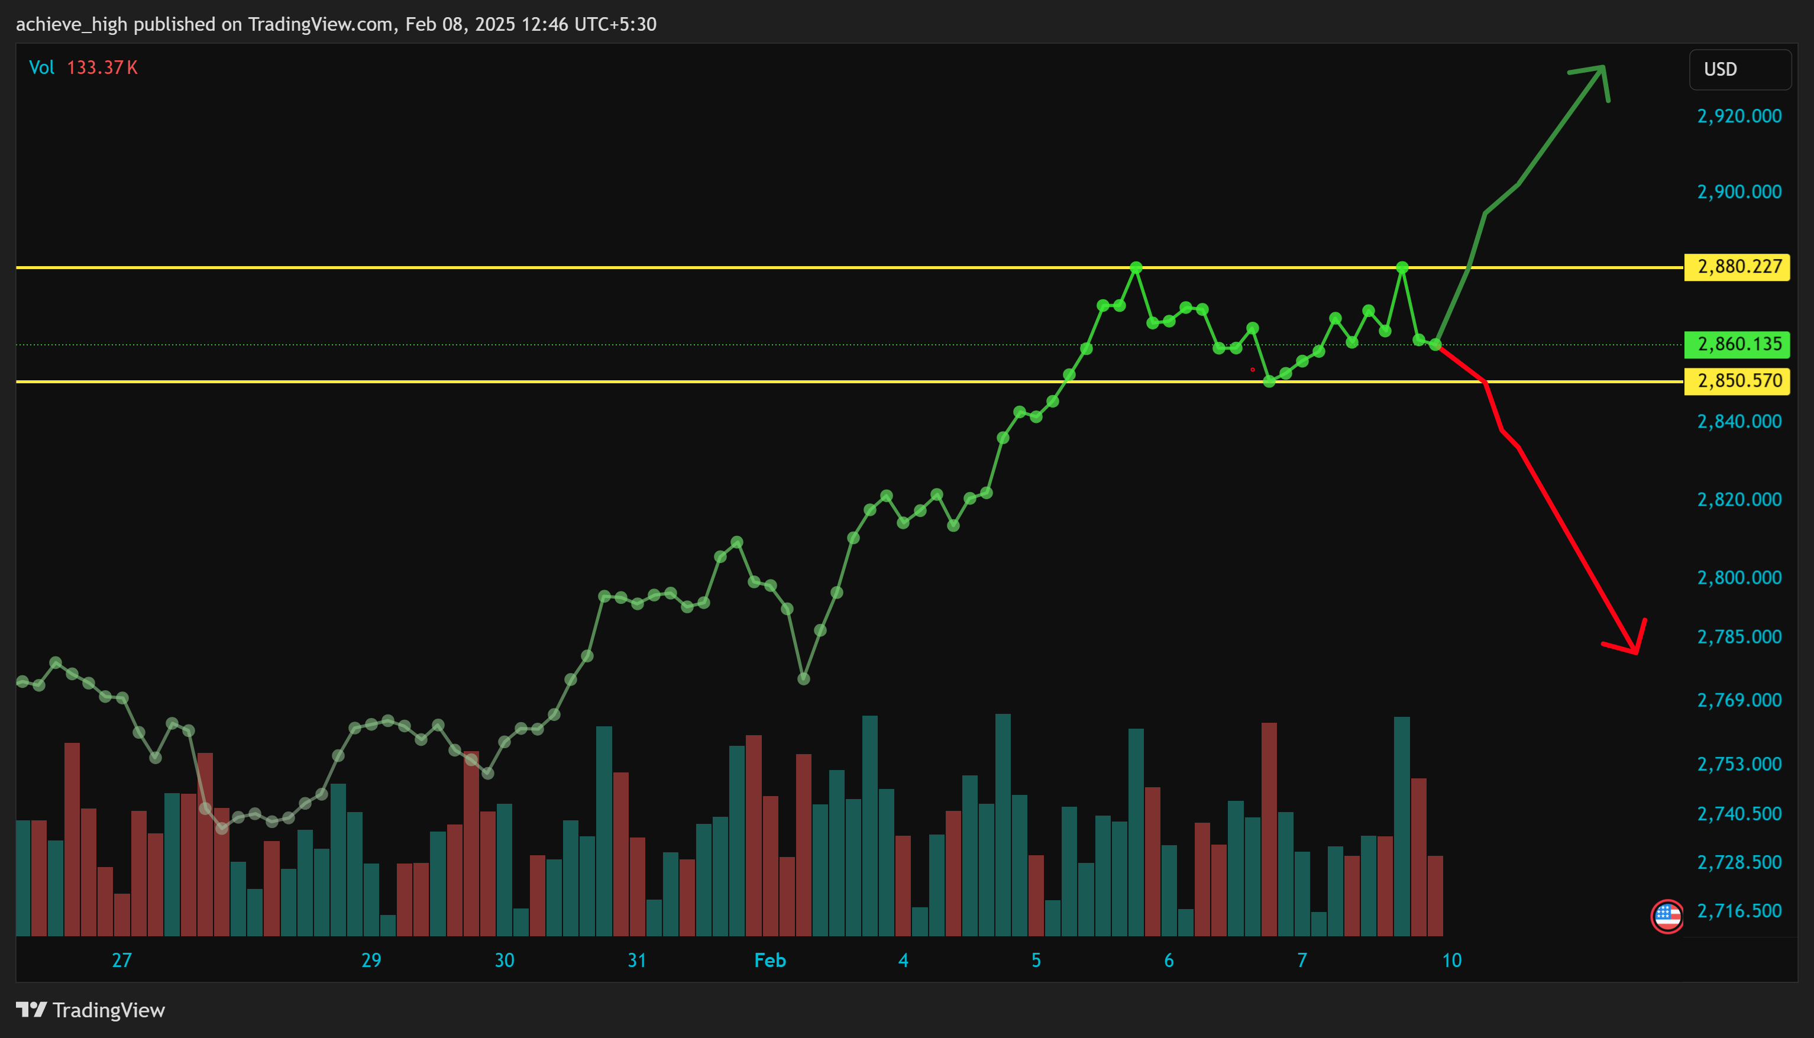Click the 2,728.500 price axis label
The height and width of the screenshot is (1038, 1814).
(x=1739, y=862)
